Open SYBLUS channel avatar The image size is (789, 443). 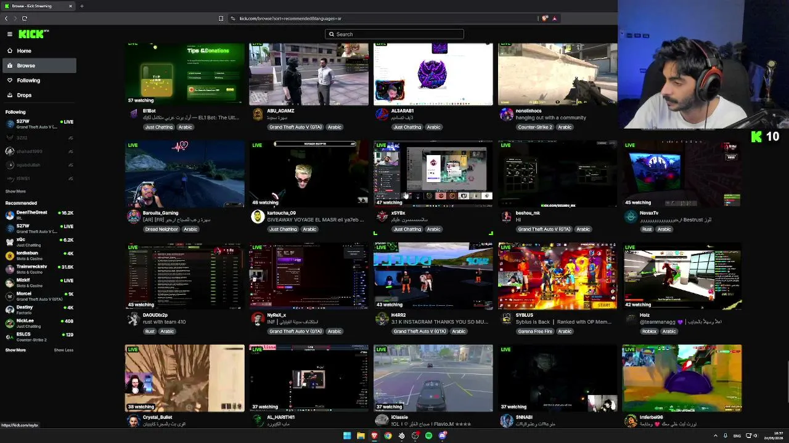pos(507,318)
